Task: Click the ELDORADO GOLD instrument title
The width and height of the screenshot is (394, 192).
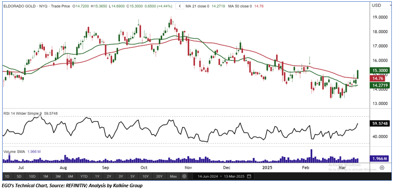Action: [19, 6]
